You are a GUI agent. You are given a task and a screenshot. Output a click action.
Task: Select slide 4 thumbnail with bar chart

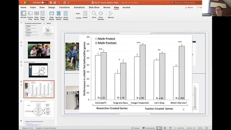click(39, 89)
